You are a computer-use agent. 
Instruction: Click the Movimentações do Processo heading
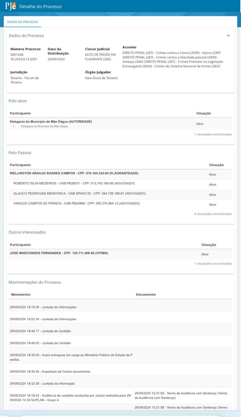(35, 282)
